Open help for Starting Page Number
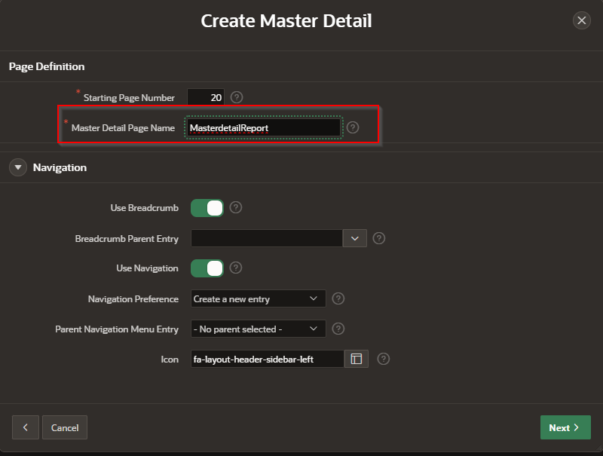This screenshot has height=456, width=603. [x=237, y=97]
